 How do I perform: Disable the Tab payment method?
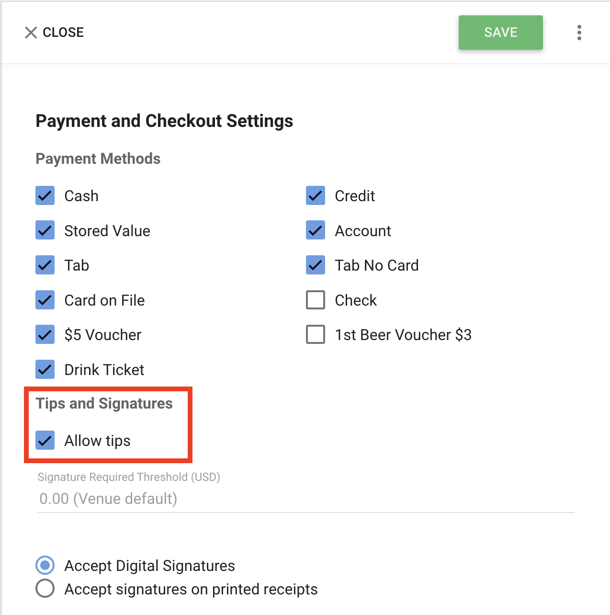45,265
